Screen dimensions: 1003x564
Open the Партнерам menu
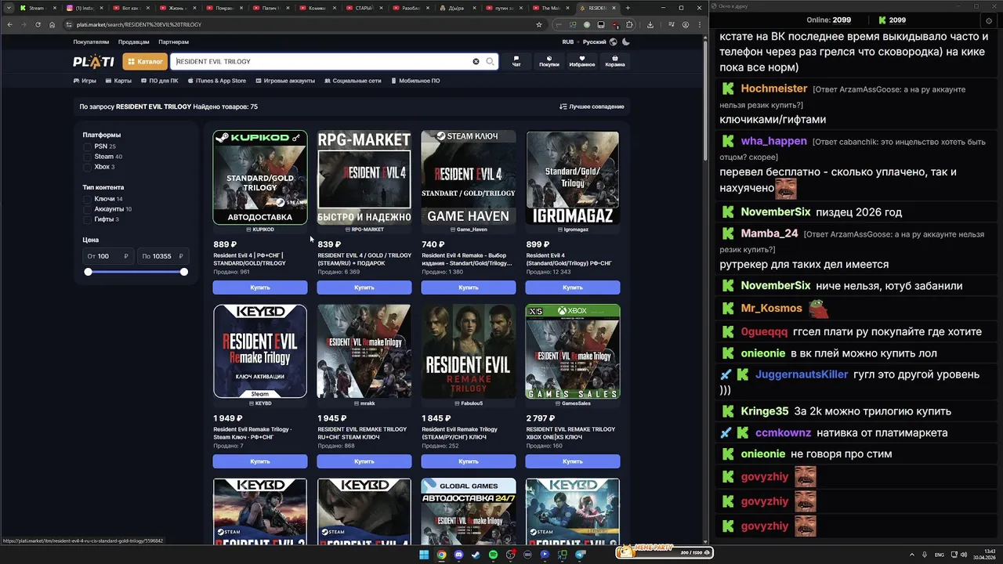point(173,42)
